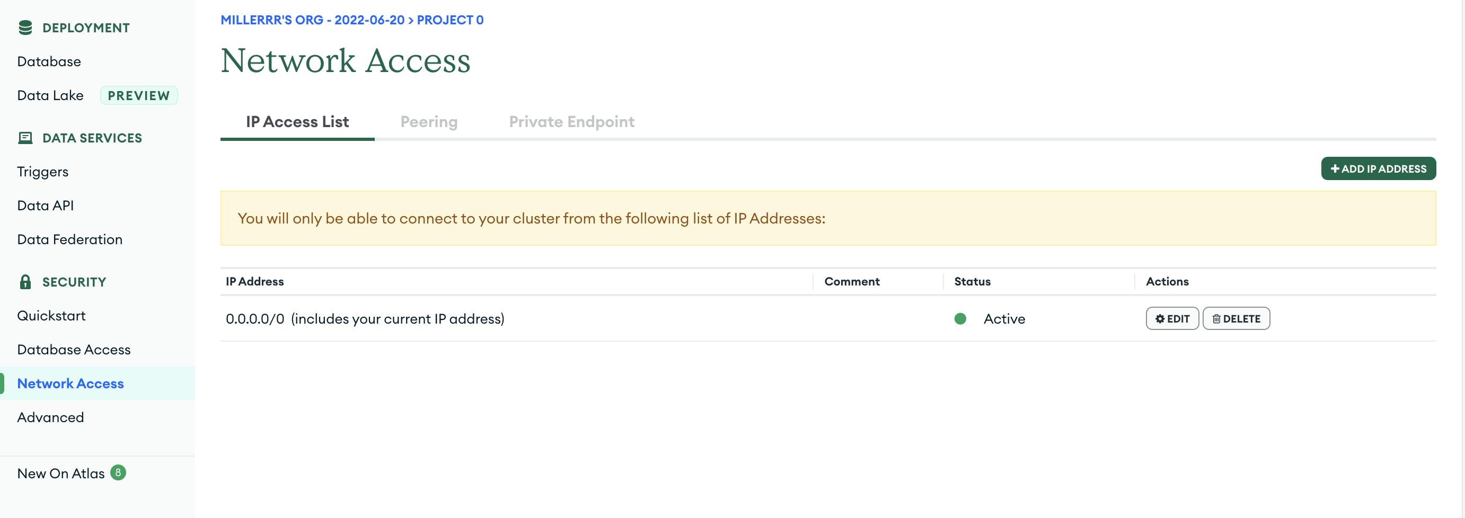
Task: Navigate to Data Federation
Action: (69, 239)
